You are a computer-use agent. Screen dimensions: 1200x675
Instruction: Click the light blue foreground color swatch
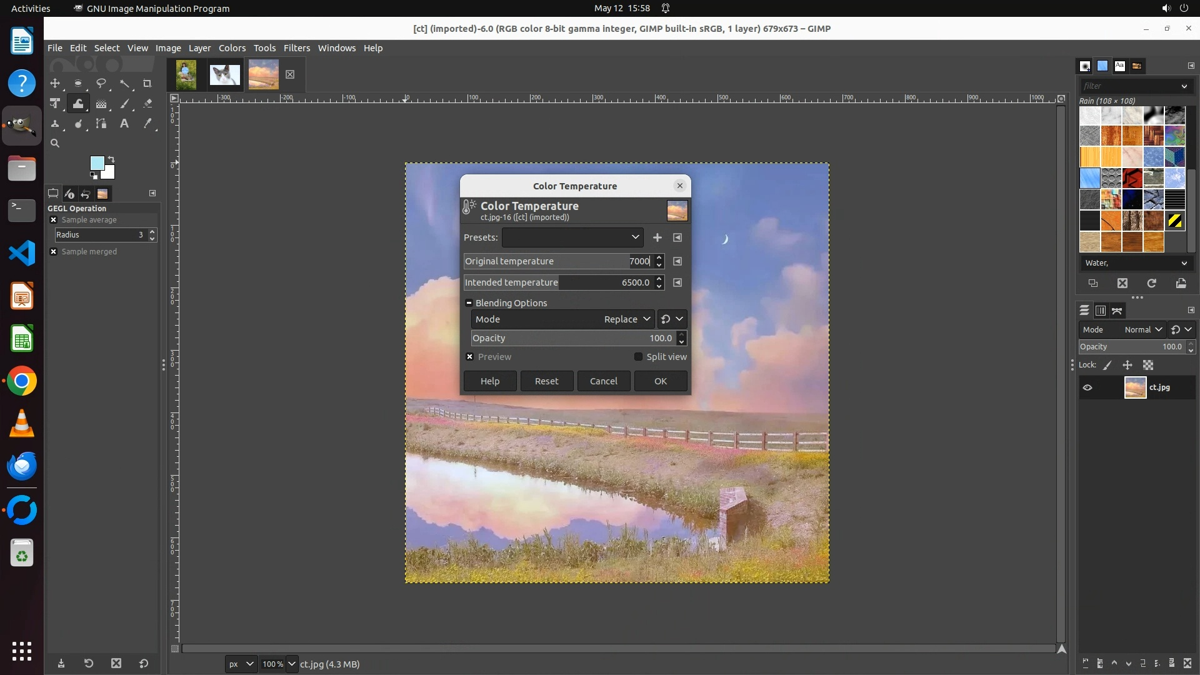(x=96, y=163)
